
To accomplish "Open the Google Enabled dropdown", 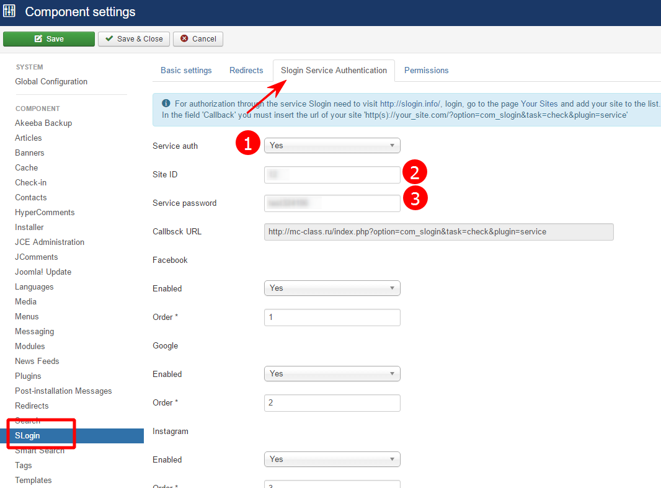I will (x=332, y=374).
